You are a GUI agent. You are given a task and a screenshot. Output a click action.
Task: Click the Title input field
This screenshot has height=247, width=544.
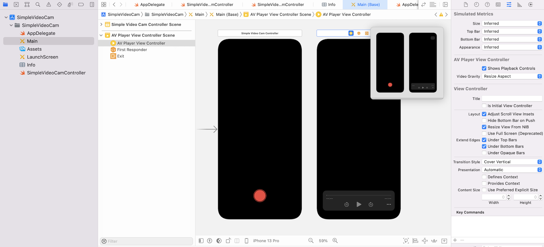512,99
